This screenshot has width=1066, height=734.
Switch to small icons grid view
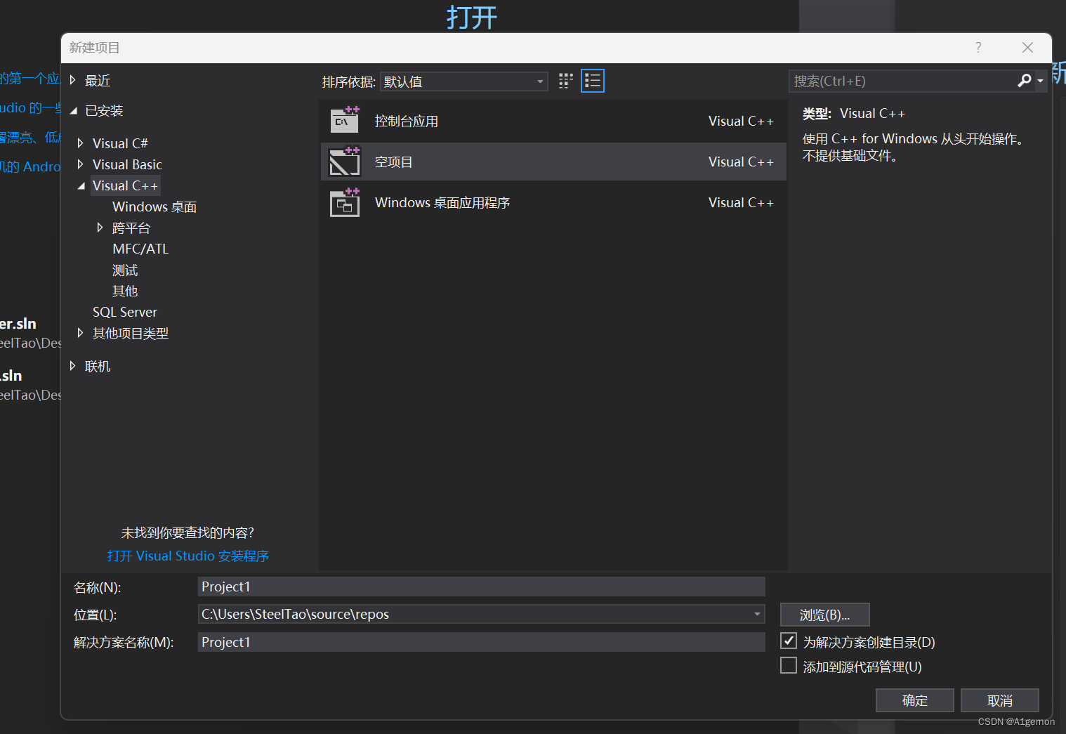pos(566,81)
